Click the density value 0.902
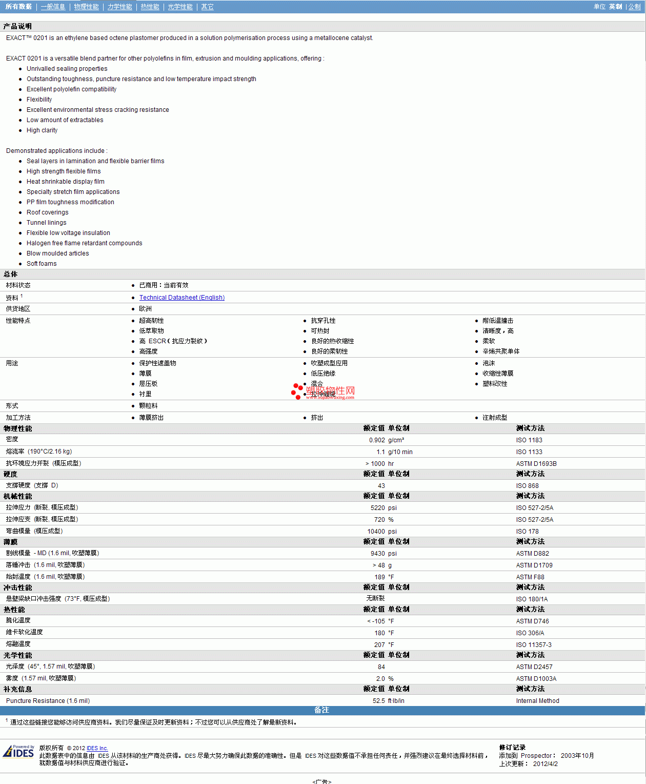This screenshot has height=784, width=646. click(377, 440)
